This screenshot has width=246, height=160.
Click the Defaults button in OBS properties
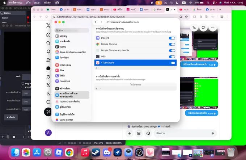tap(11, 117)
